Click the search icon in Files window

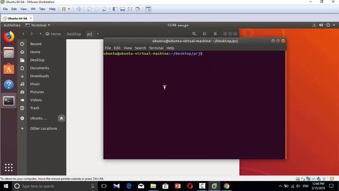point(194,34)
